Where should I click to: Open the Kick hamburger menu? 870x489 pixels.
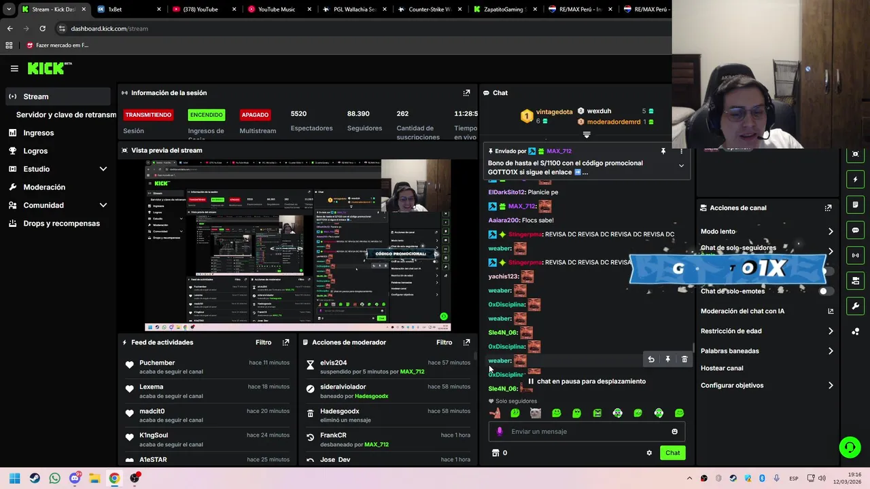pyautogui.click(x=14, y=69)
